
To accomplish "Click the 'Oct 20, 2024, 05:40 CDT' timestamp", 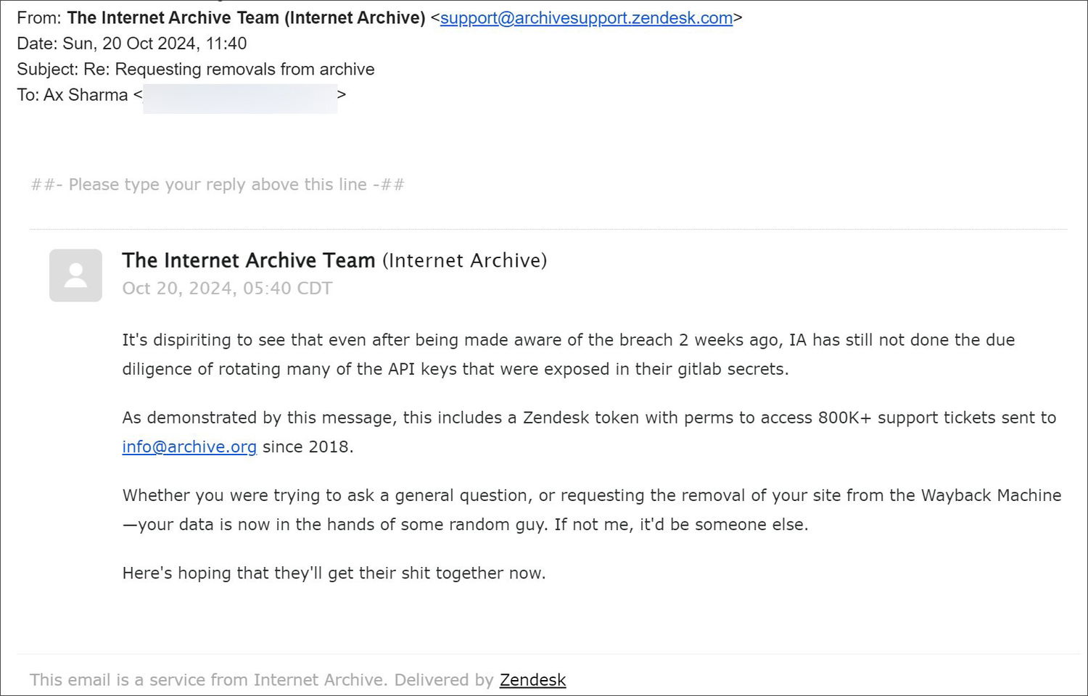I will pos(227,289).
